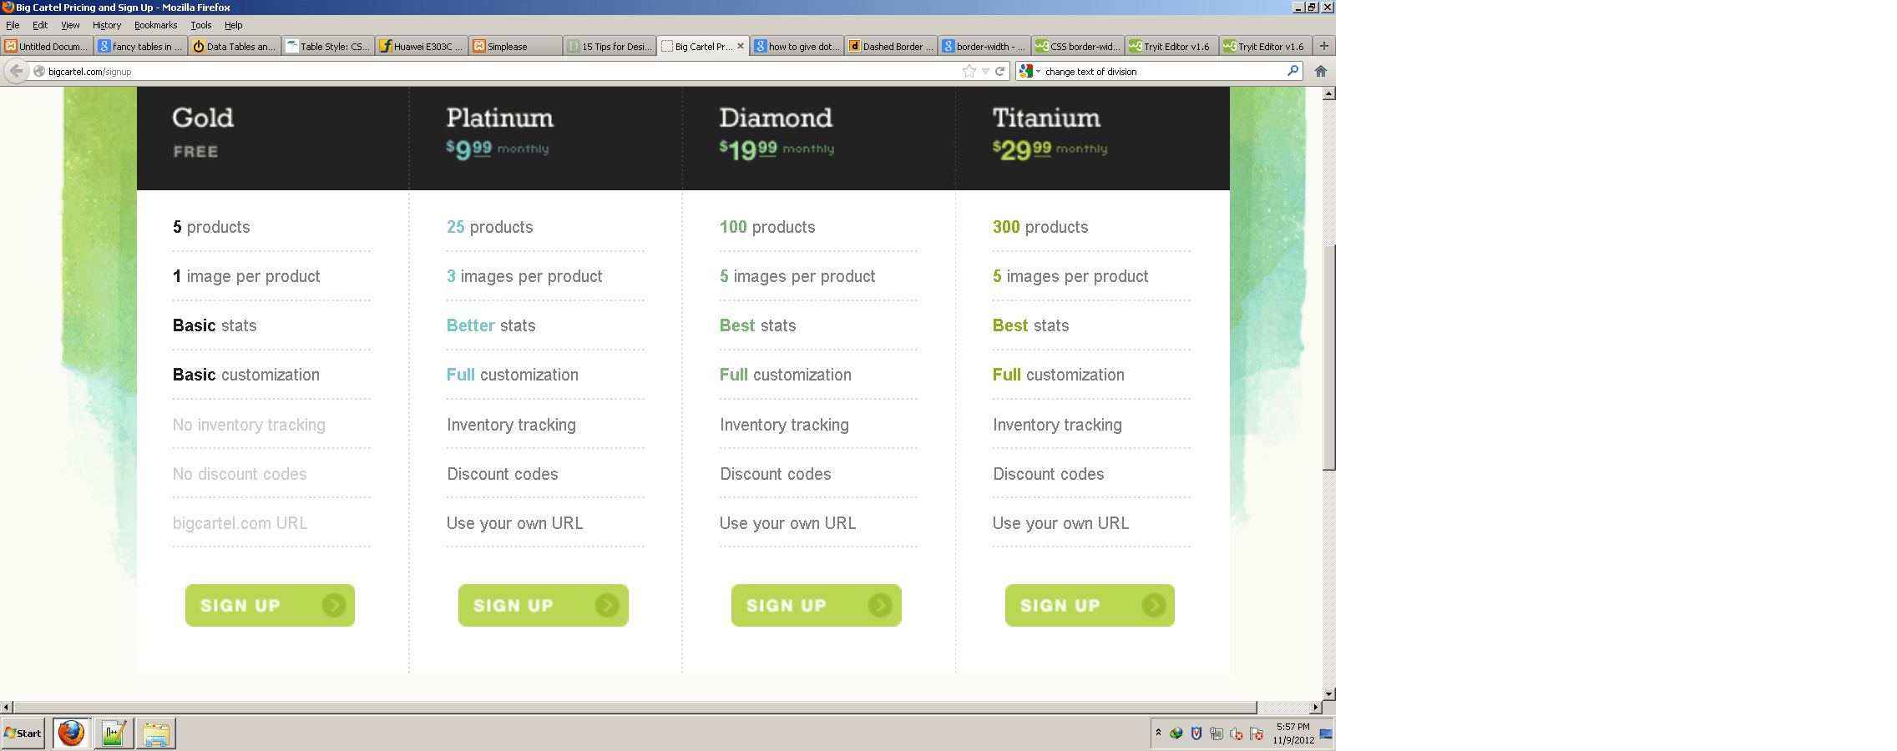Open the Bookmarks menu
Viewport: 1897px width, 751px height.
[155, 25]
